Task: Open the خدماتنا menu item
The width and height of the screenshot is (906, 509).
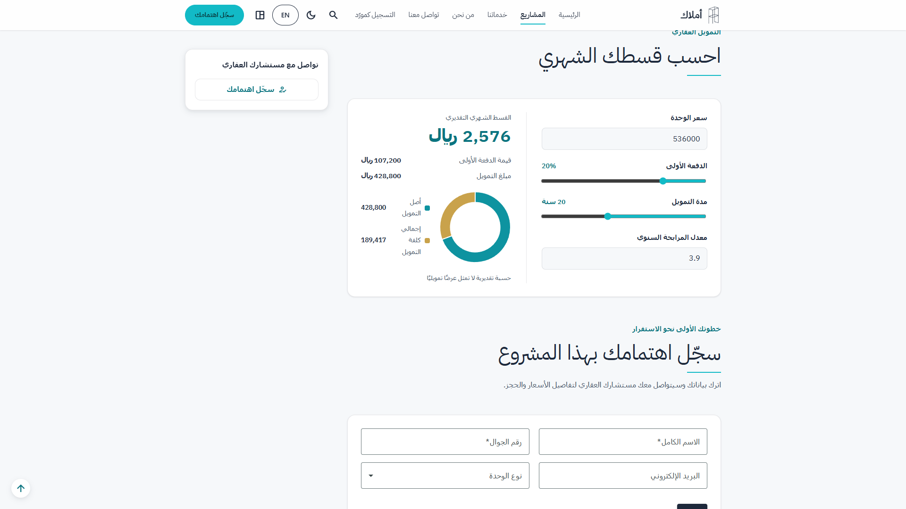Action: coord(497,15)
